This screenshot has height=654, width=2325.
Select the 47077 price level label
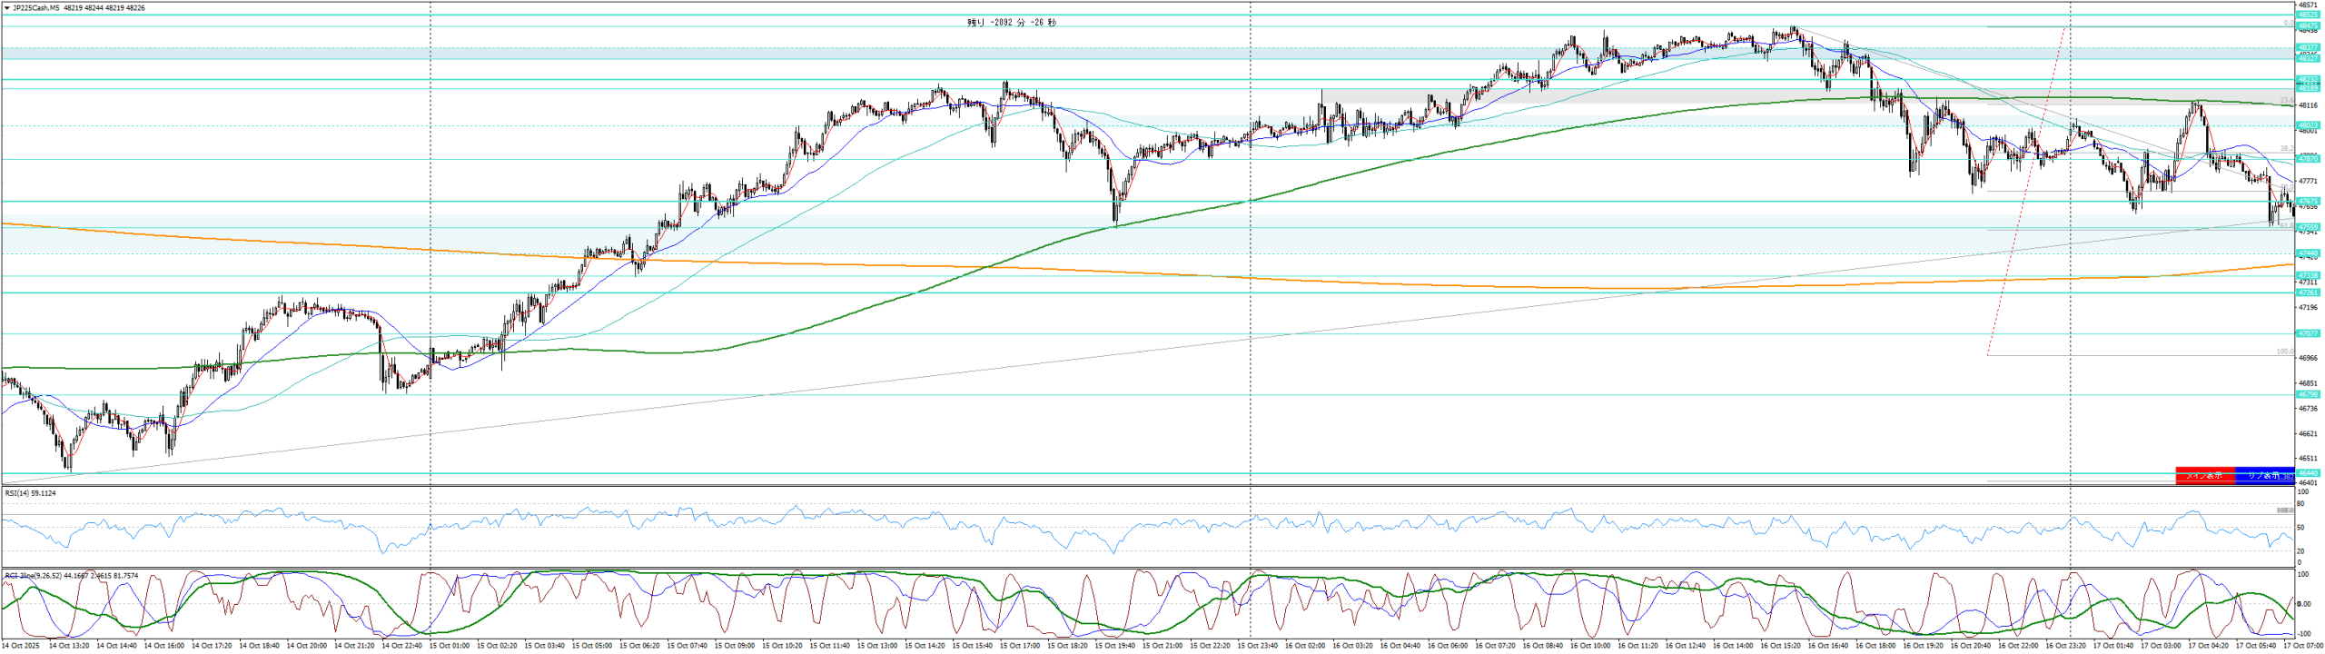[2307, 333]
